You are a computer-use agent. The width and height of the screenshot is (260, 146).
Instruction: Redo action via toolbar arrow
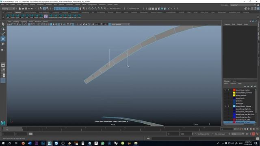32,9
